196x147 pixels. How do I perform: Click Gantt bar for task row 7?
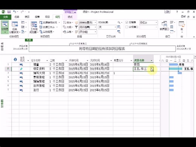pos(171,90)
